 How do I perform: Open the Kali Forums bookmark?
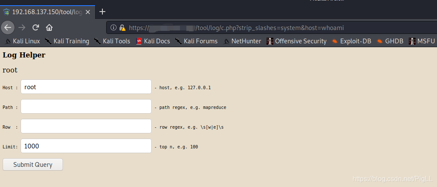[x=196, y=41]
